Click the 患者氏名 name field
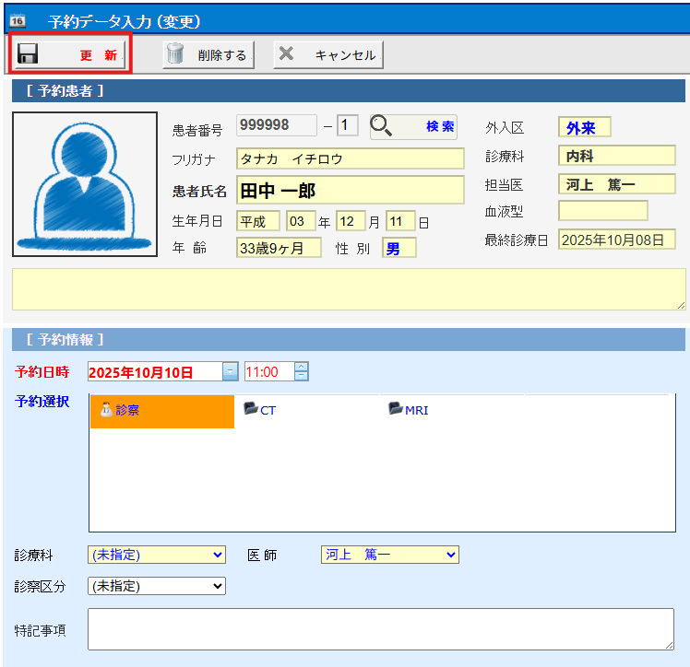This screenshot has width=690, height=667. click(x=350, y=191)
